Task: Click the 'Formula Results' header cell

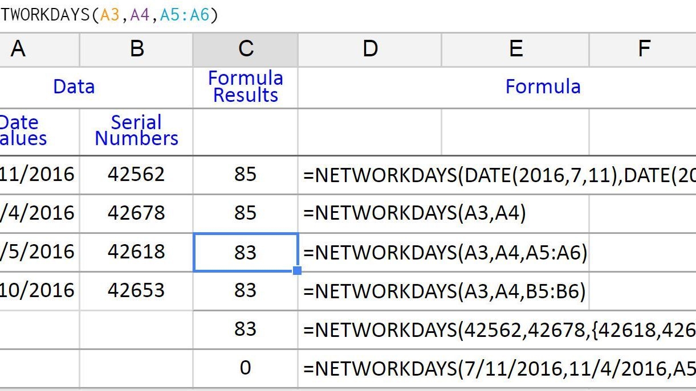Action: click(246, 87)
